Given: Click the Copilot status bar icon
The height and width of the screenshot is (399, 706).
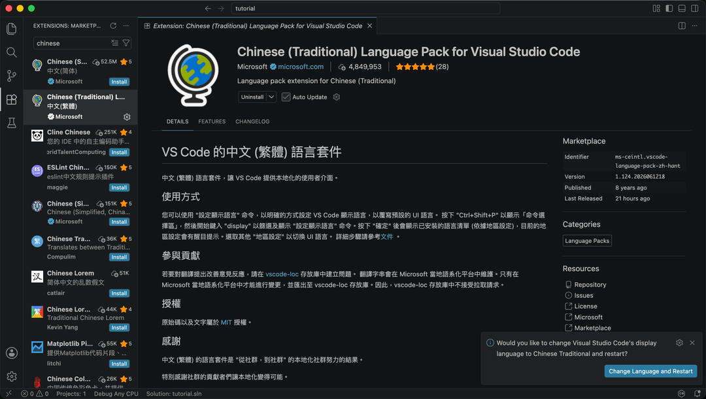Looking at the screenshot, I should tap(682, 394).
